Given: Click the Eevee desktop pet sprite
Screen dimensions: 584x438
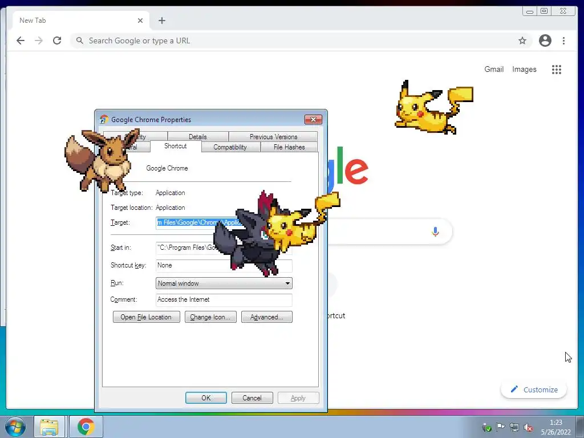Looking at the screenshot, I should click(x=102, y=160).
